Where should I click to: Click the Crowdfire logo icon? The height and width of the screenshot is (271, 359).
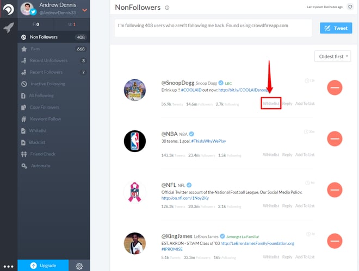point(9,9)
